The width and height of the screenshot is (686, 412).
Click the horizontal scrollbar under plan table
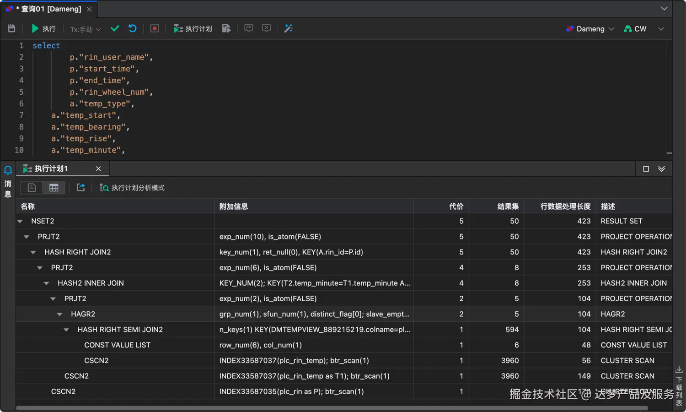coord(332,408)
